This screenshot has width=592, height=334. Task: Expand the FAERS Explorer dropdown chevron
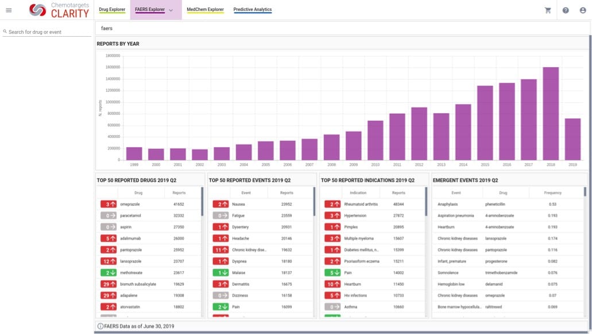click(171, 10)
